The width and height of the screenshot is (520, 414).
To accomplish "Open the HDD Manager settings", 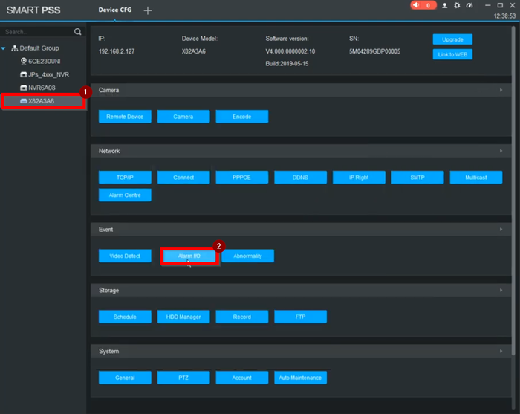I will (183, 317).
